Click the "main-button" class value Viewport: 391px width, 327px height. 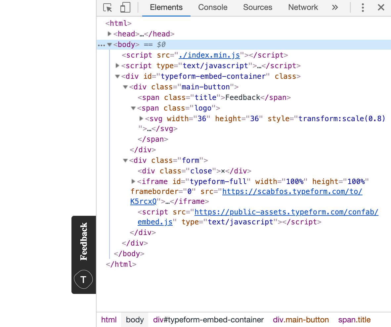205,87
